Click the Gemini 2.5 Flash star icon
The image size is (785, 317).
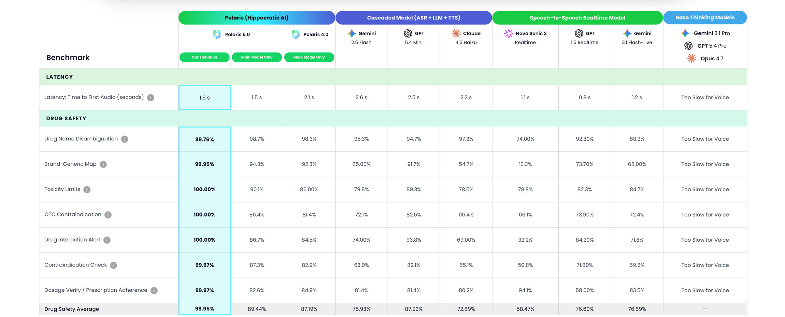point(352,33)
